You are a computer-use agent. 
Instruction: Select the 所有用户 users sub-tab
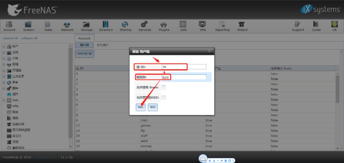[103, 45]
